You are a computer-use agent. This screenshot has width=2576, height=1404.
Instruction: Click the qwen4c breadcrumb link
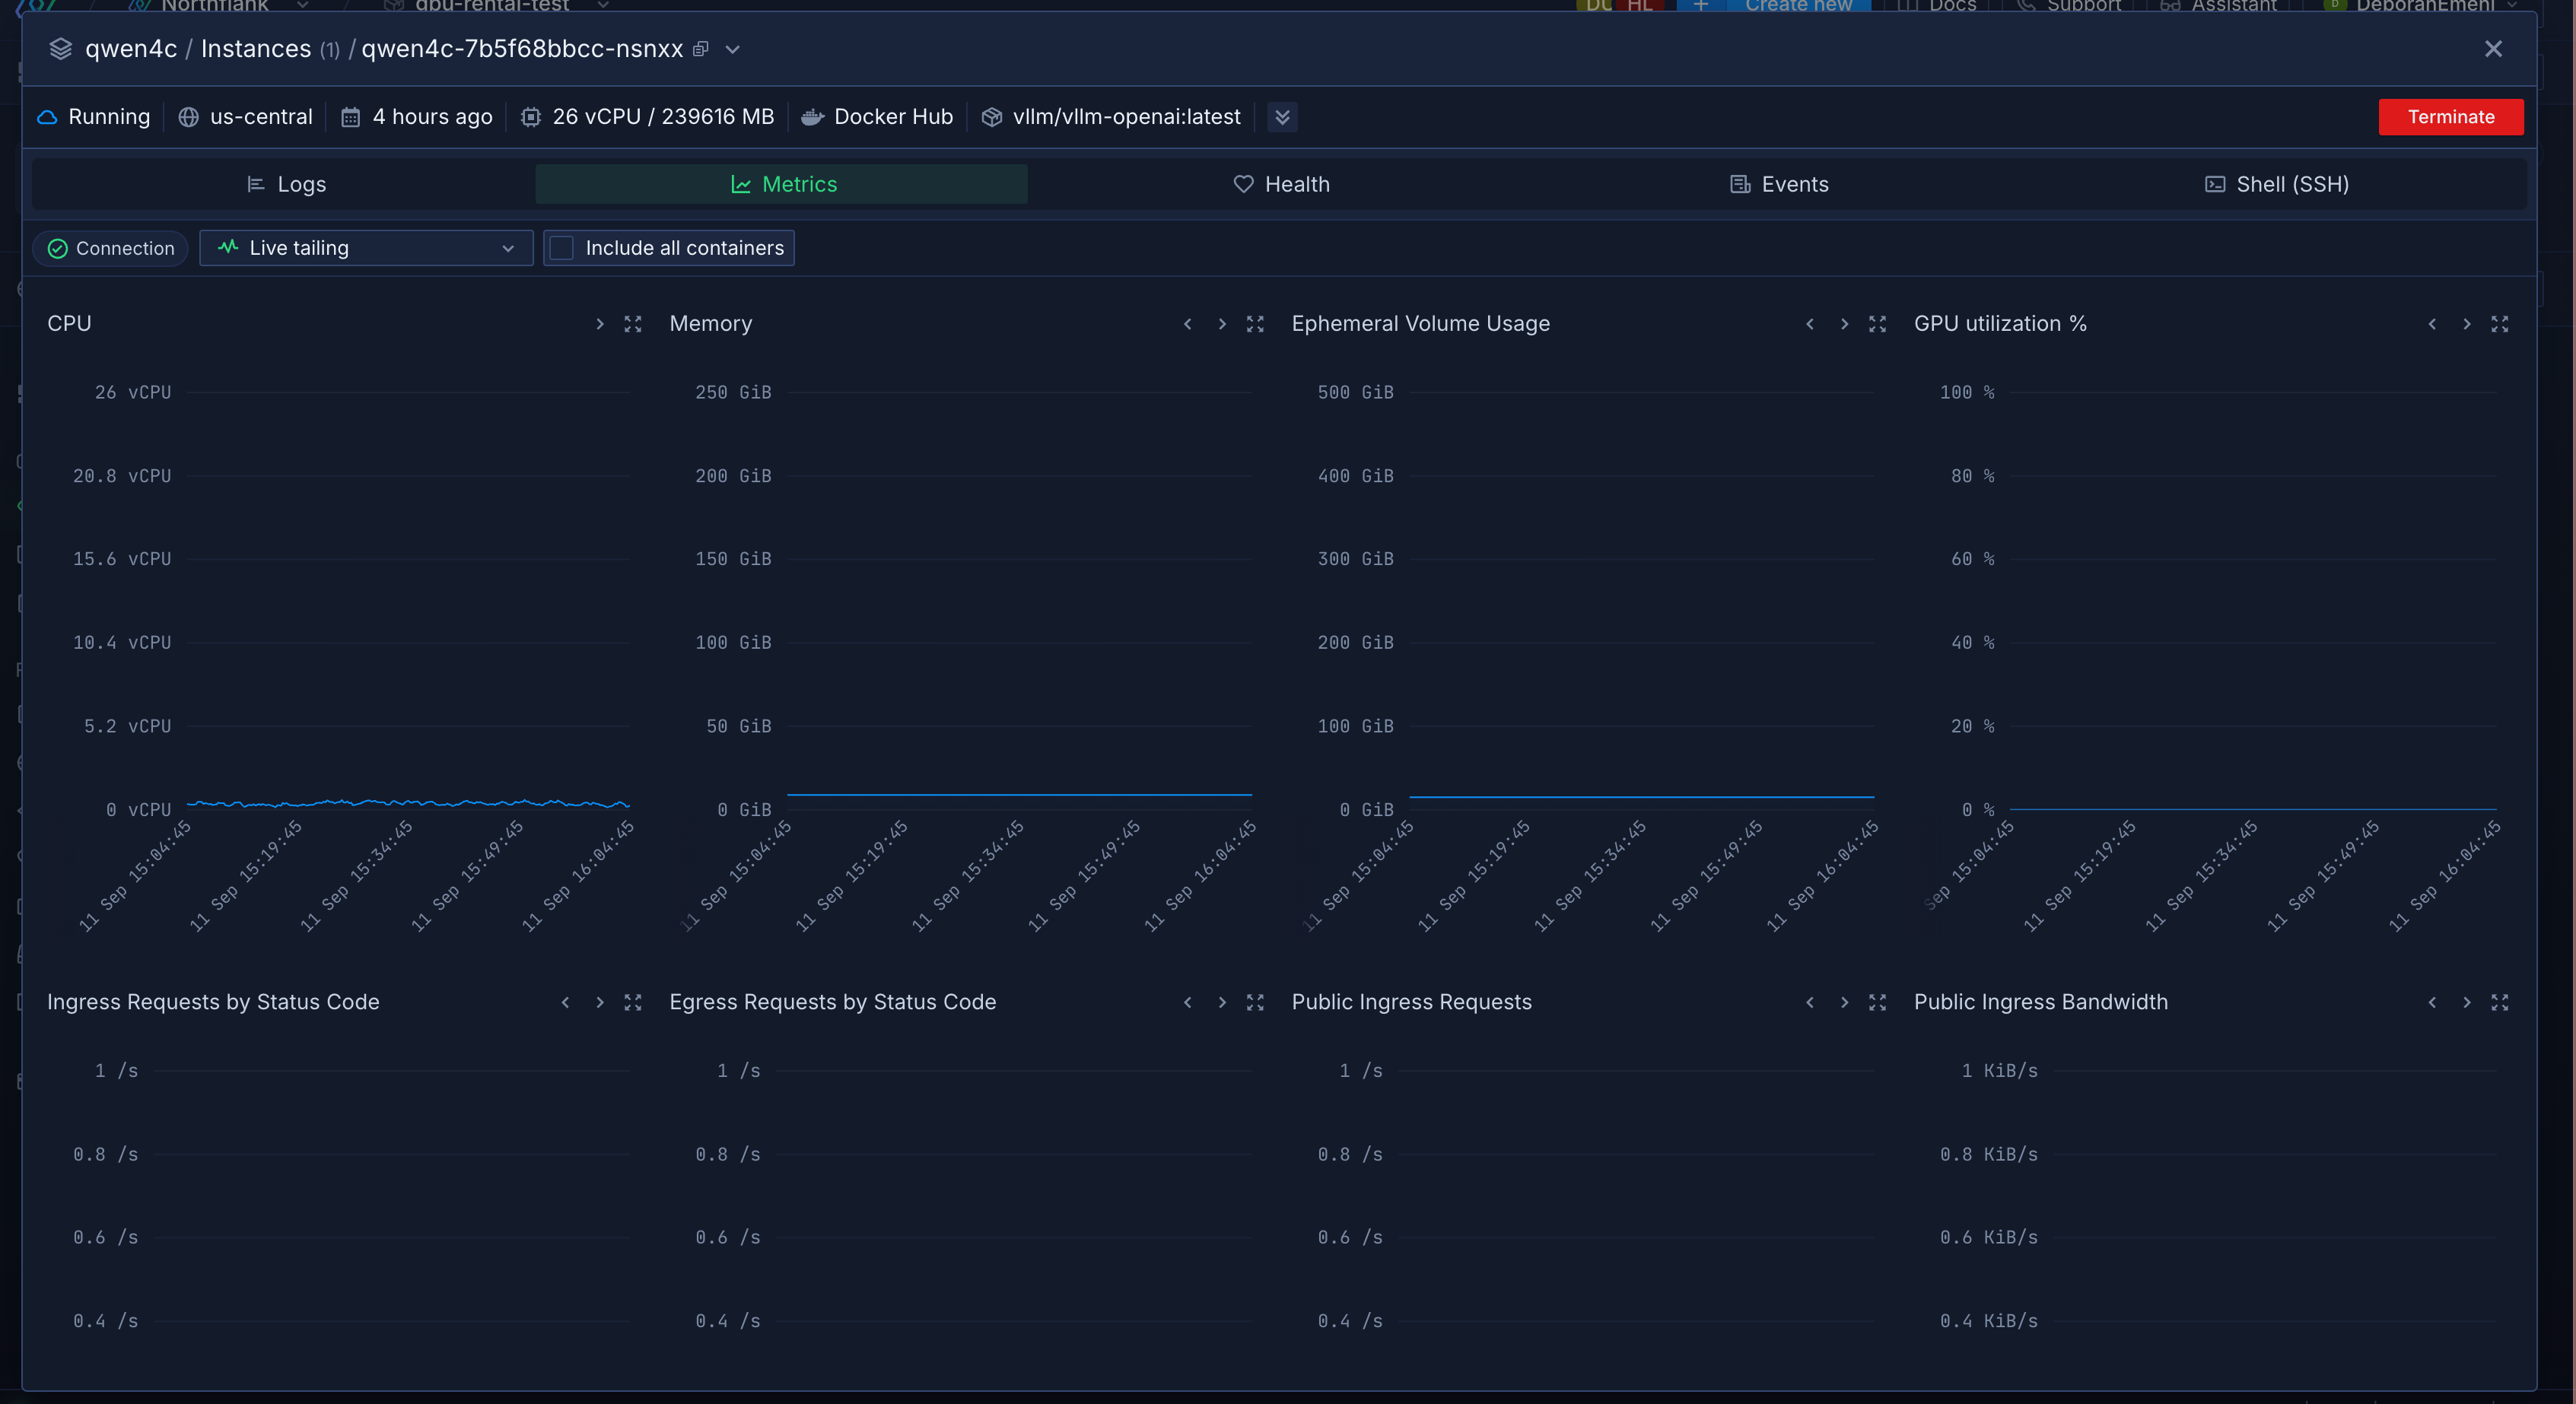tap(131, 49)
